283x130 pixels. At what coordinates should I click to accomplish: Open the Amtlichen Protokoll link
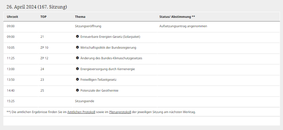click(x=81, y=112)
